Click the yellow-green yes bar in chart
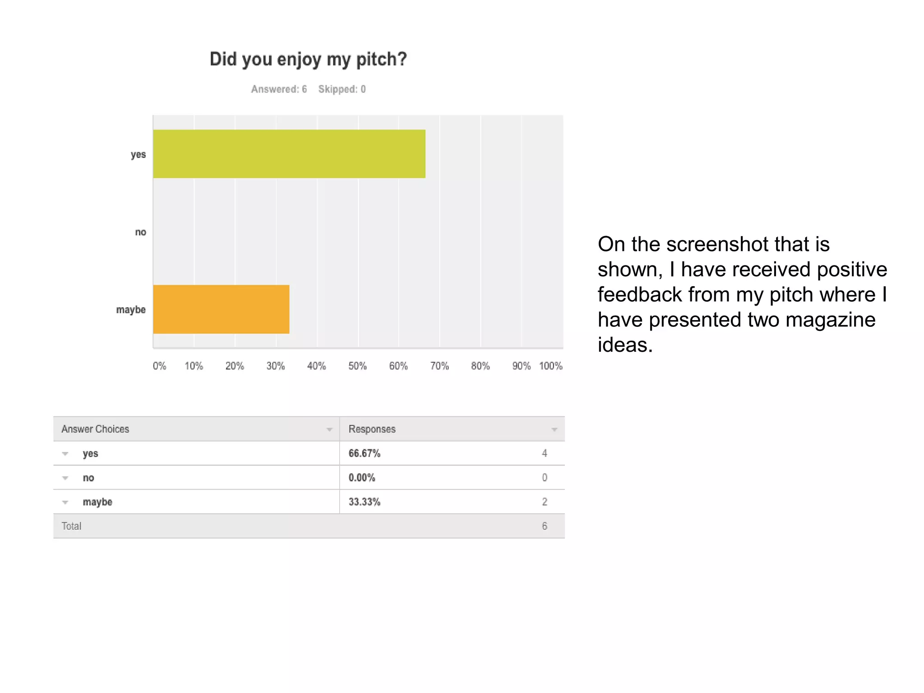Image resolution: width=924 pixels, height=693 pixels. 289,154
